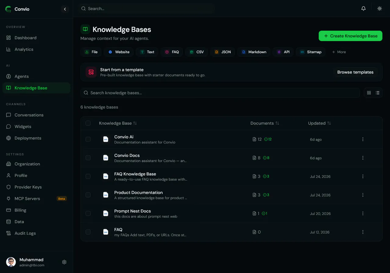This screenshot has height=273, width=390.
Task: Open the three-dot menu for Convio Ai
Action: [363, 139]
